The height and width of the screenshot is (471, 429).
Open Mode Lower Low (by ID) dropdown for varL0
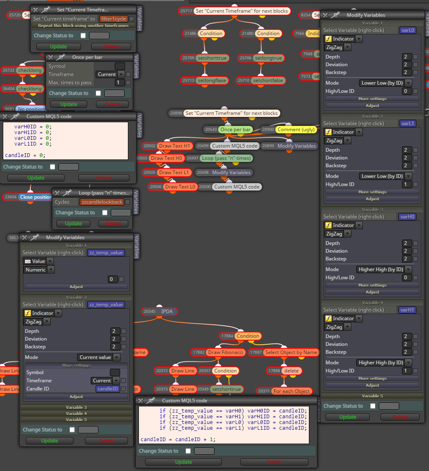coord(385,83)
